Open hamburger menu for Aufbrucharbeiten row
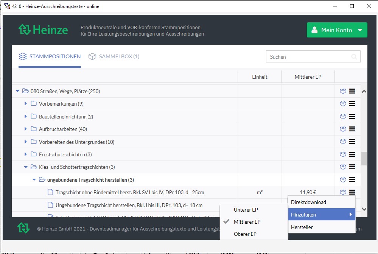This screenshot has width=378, height=254. click(x=352, y=129)
